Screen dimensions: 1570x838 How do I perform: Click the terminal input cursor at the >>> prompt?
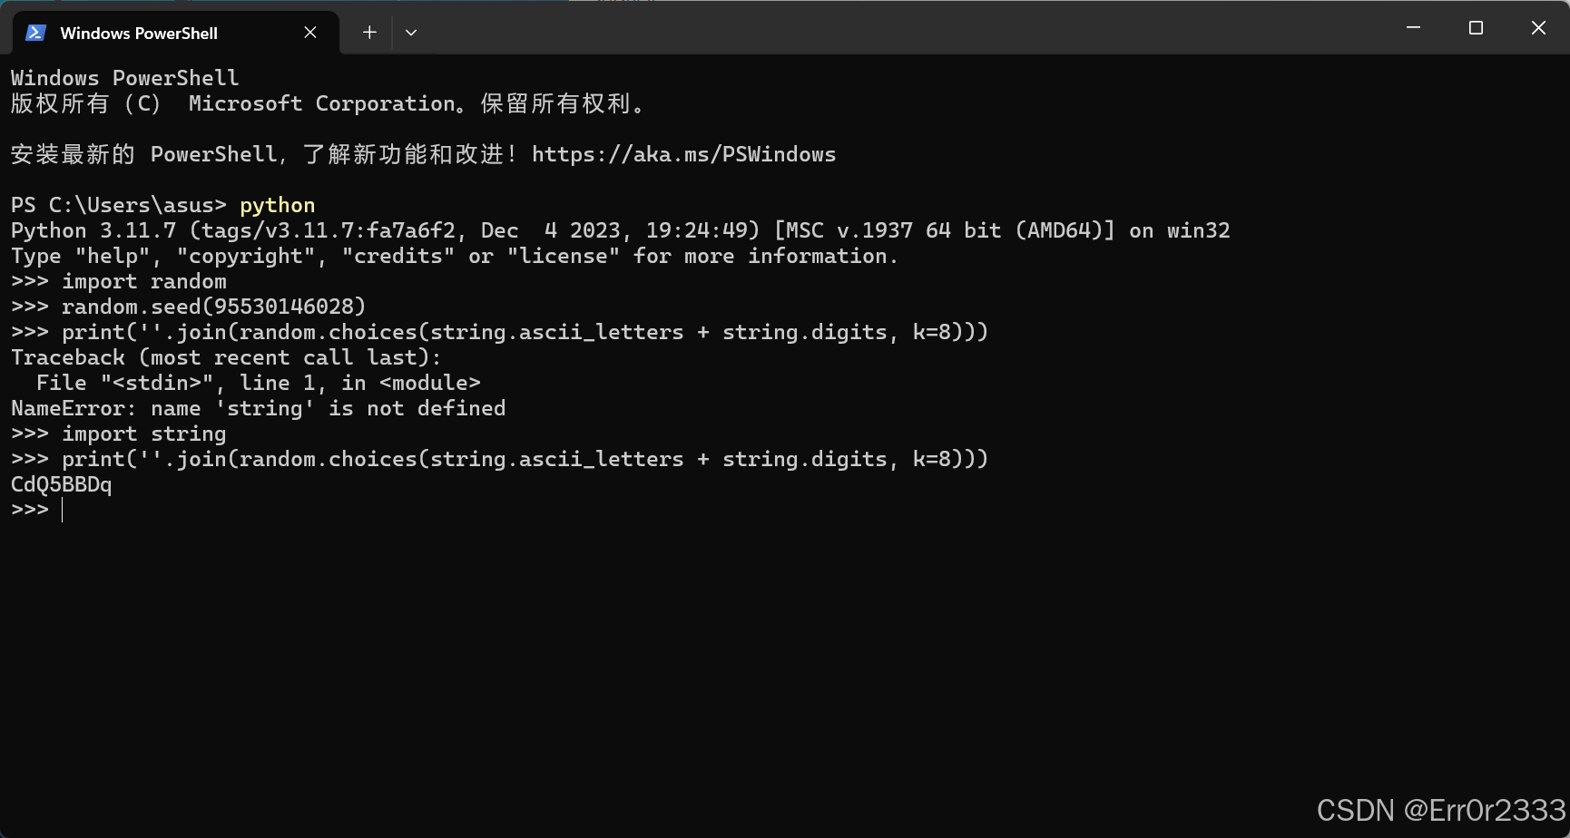pos(62,510)
